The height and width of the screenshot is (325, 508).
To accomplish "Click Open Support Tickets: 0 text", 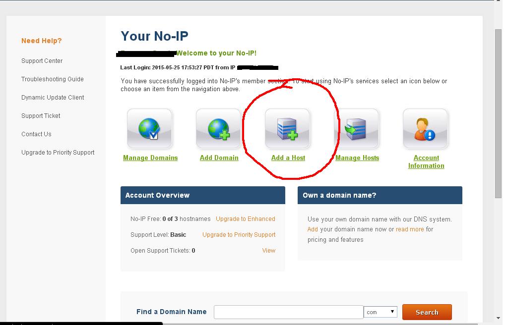I will click(163, 251).
